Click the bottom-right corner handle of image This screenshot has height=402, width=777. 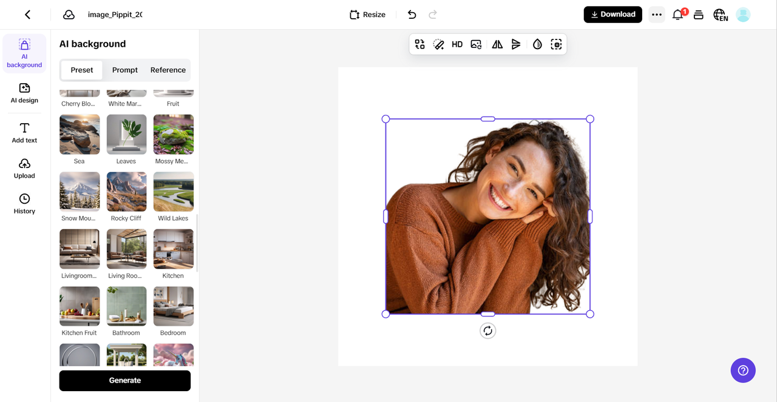tap(590, 314)
